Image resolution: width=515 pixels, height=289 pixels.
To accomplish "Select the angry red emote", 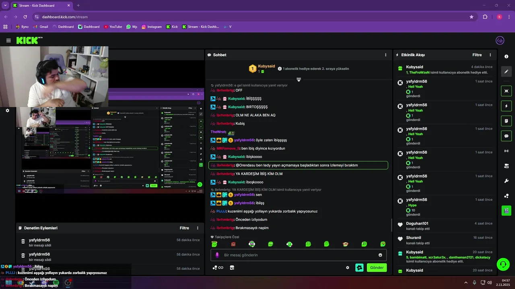I will point(233,244).
